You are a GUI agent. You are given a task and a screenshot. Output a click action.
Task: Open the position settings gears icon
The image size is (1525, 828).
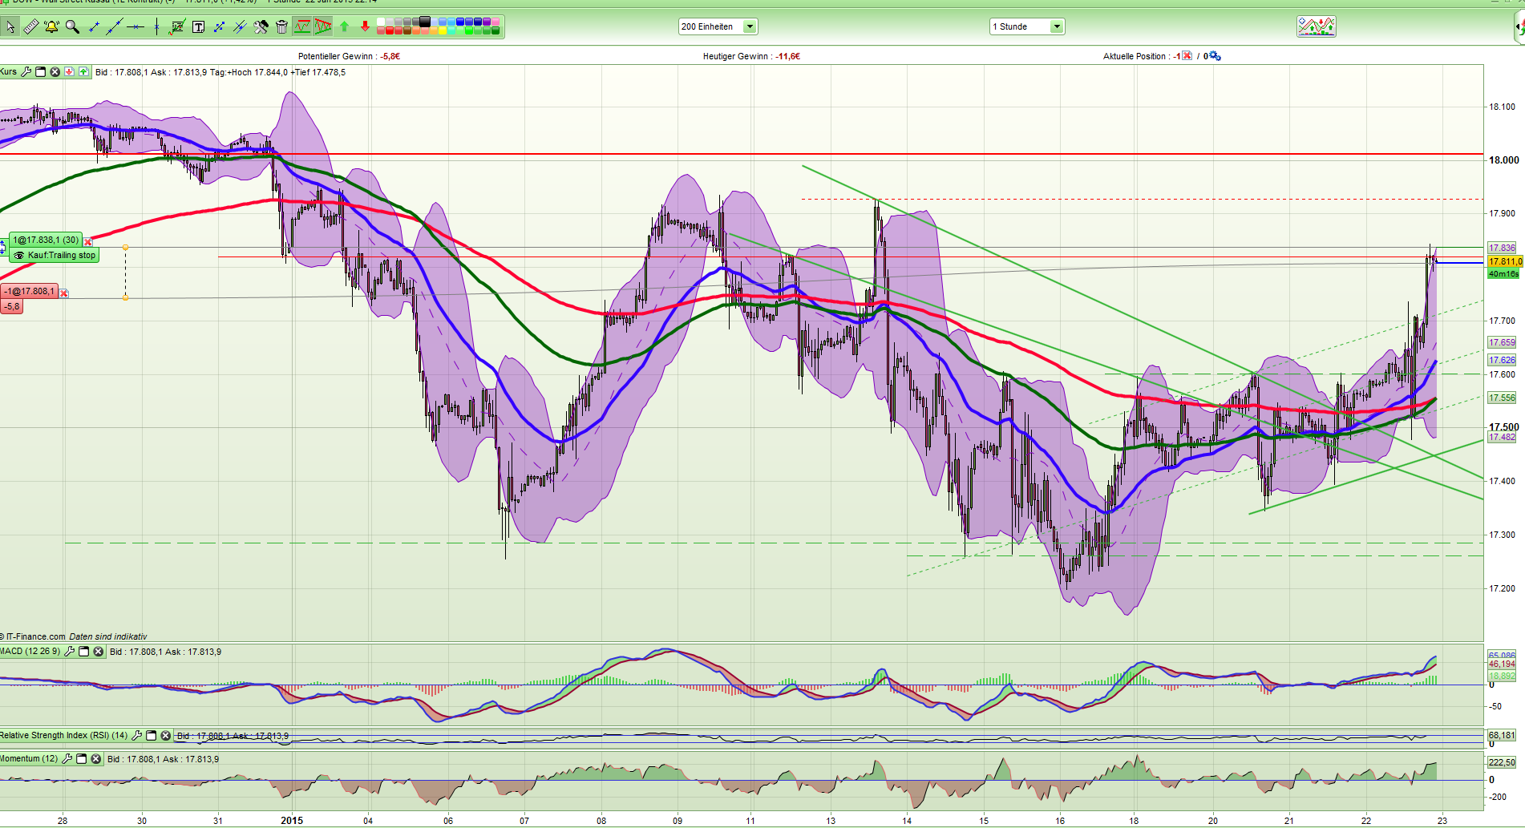[1215, 56]
